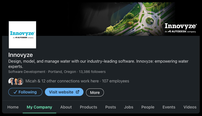Click the connection profile avatars
The height and width of the screenshot is (116, 202).
coord(16,81)
